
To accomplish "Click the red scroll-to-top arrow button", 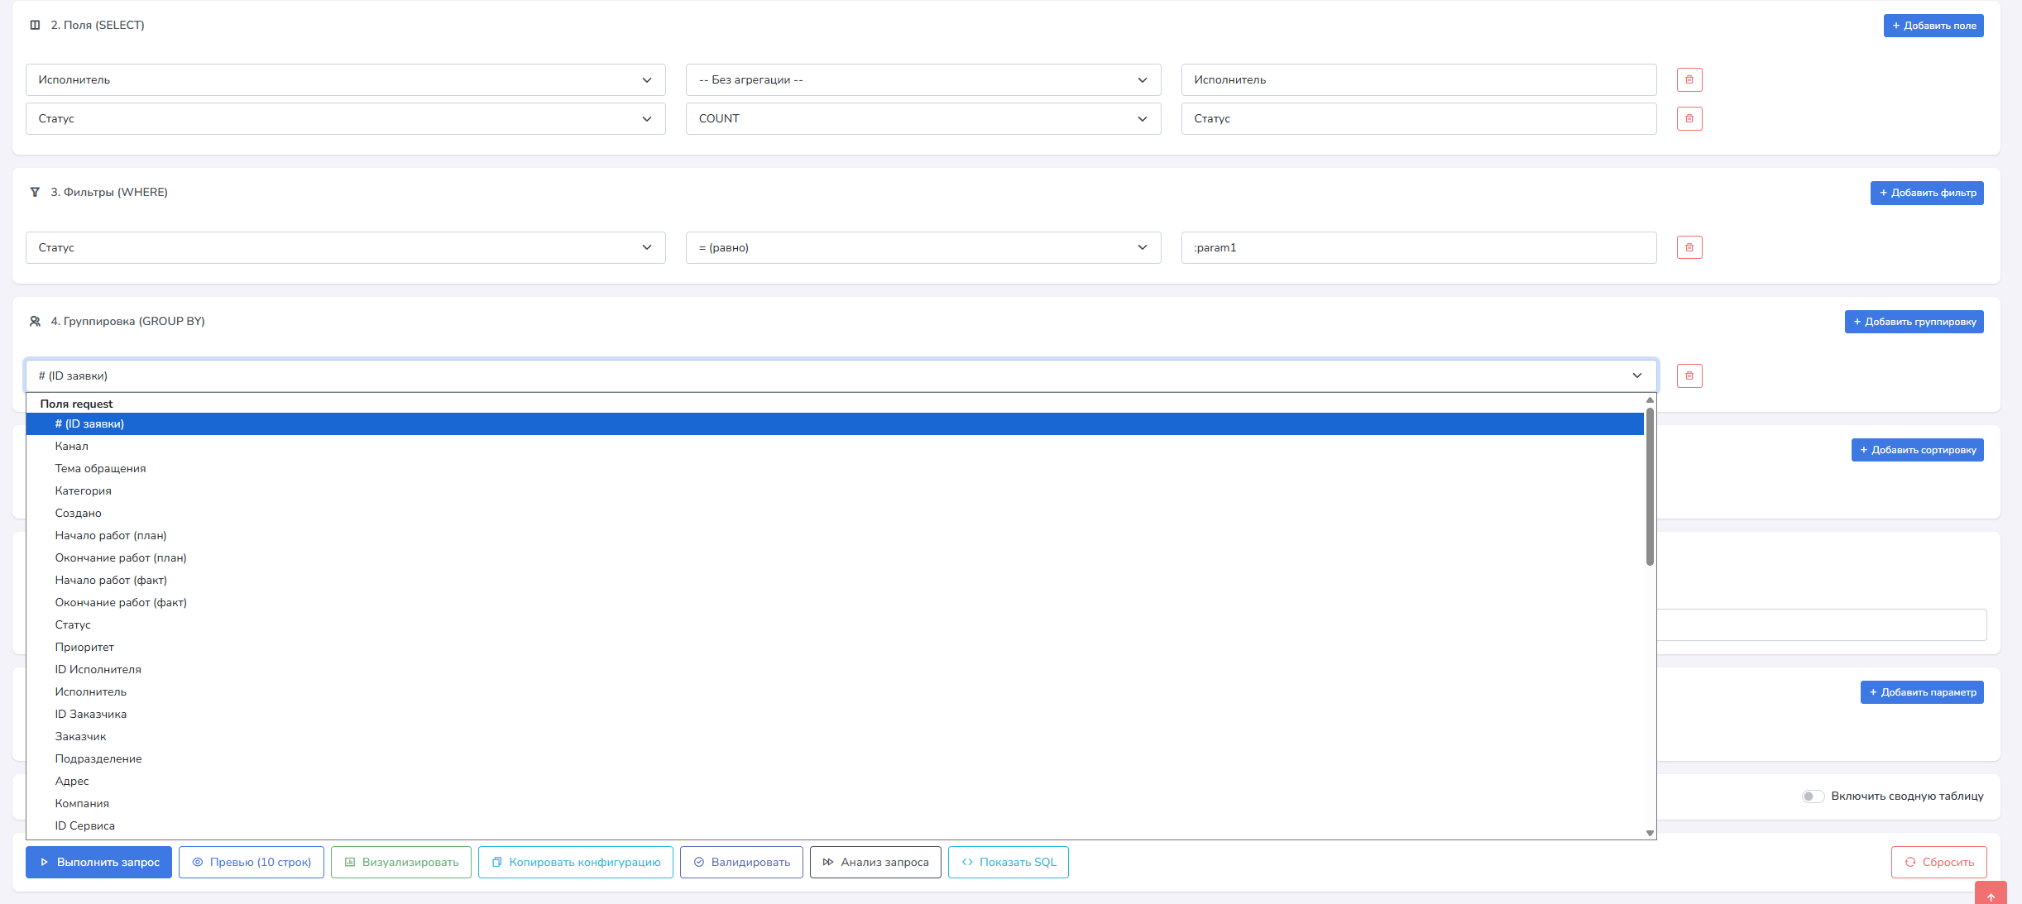I will point(1990,895).
